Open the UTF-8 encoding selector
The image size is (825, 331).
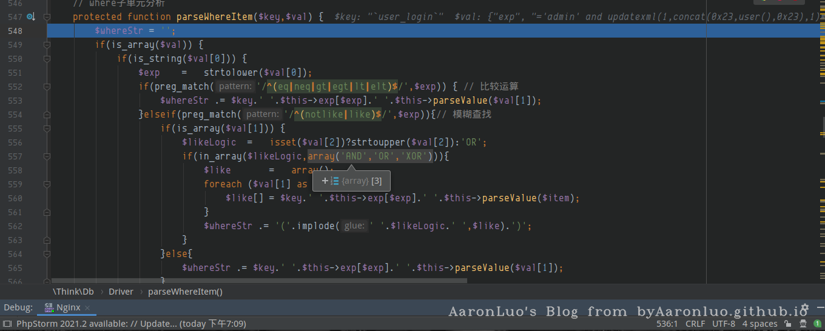723,324
